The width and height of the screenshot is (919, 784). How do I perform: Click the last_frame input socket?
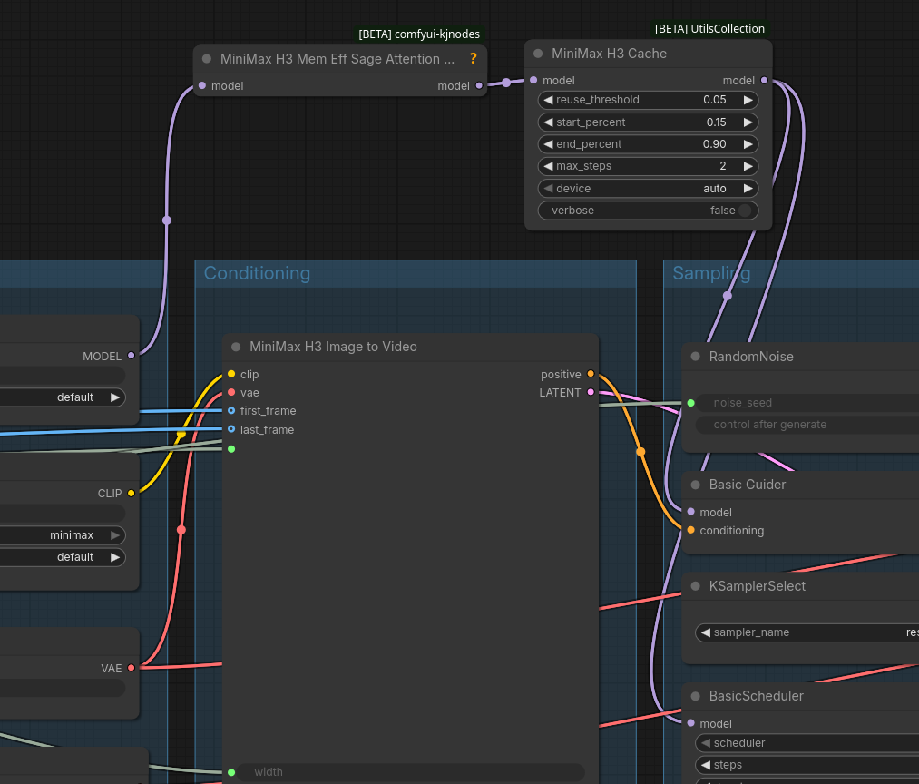coord(231,429)
